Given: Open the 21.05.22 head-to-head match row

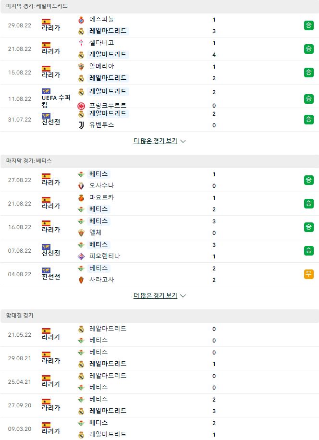Looking at the screenshot, I should pos(159,335).
